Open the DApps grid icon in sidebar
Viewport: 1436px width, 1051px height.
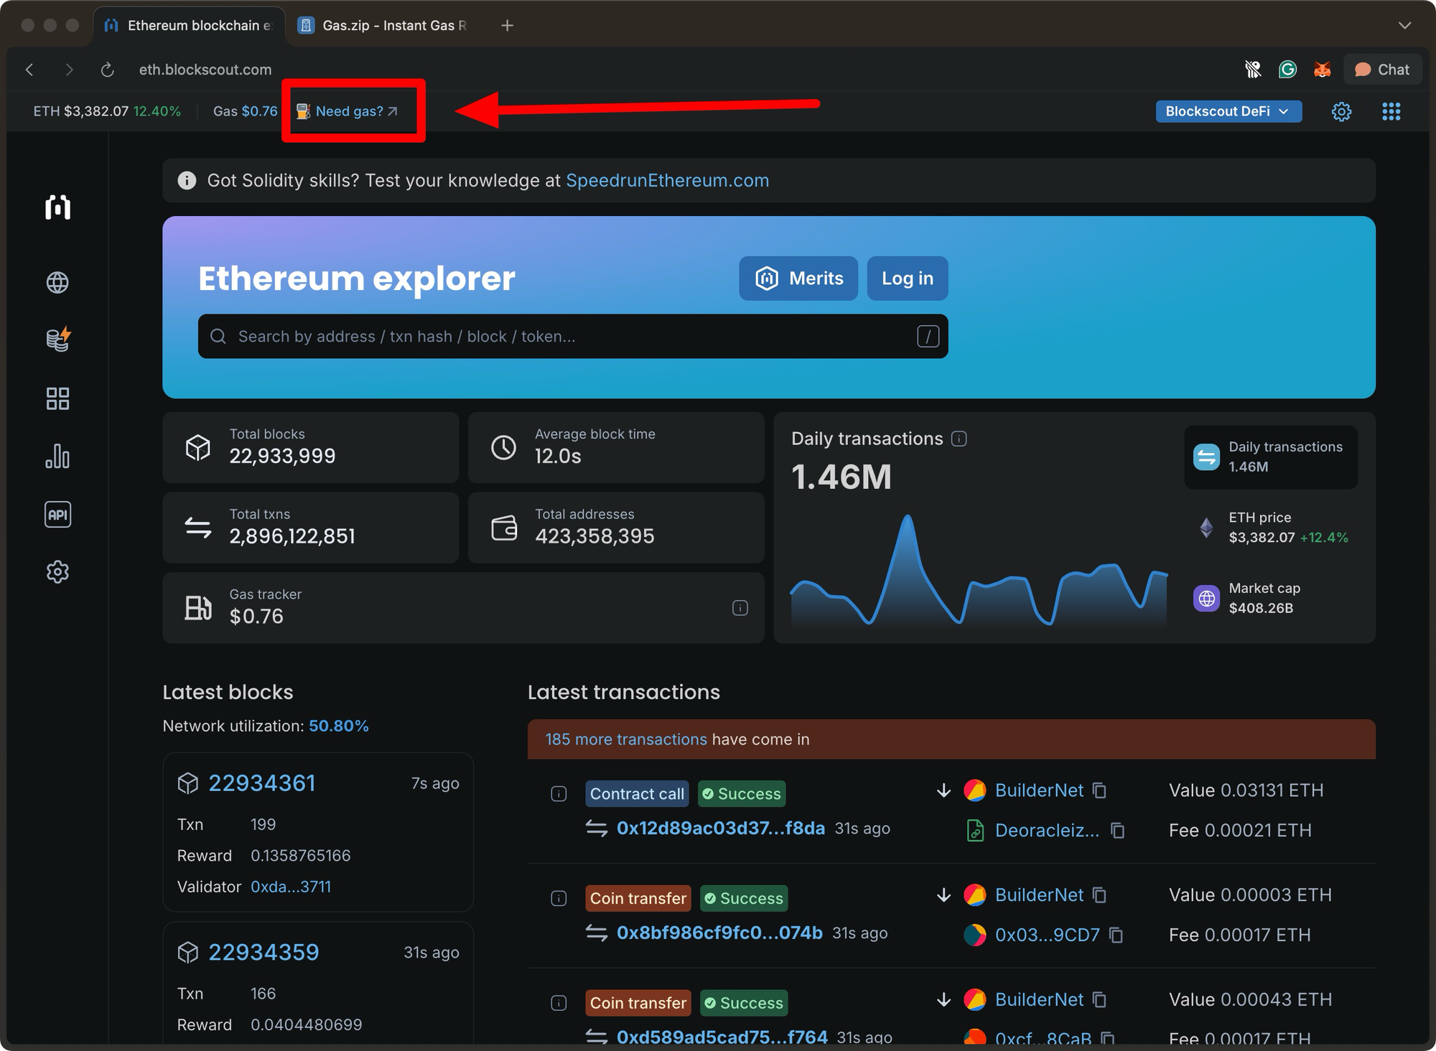(x=57, y=398)
